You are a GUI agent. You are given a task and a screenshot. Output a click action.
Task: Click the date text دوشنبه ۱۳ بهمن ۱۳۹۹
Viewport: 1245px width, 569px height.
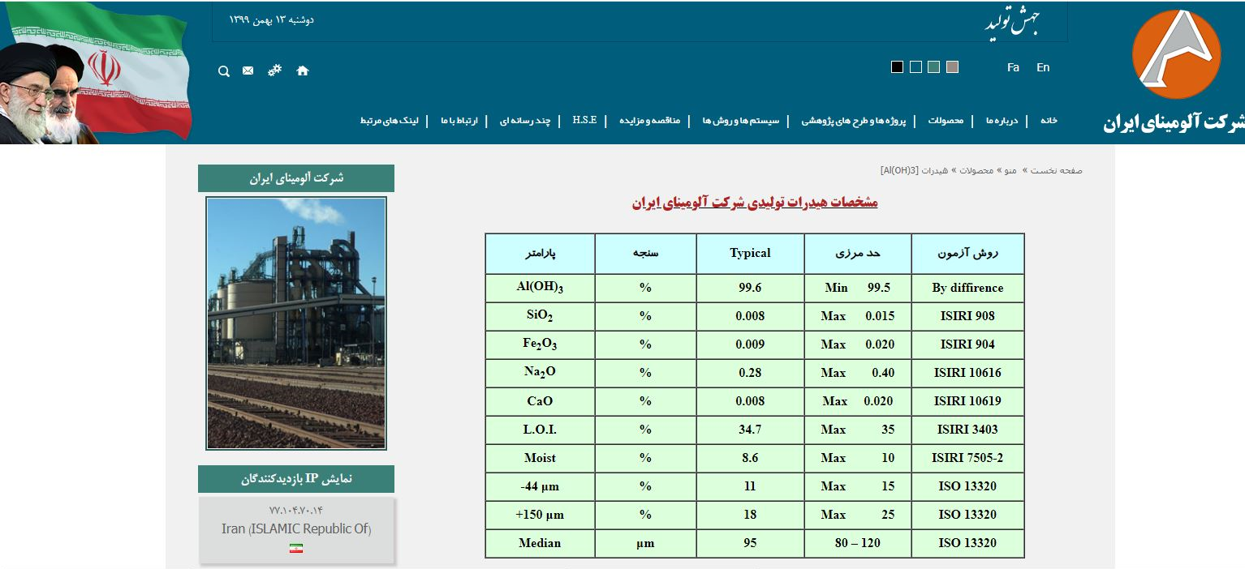pos(271,19)
